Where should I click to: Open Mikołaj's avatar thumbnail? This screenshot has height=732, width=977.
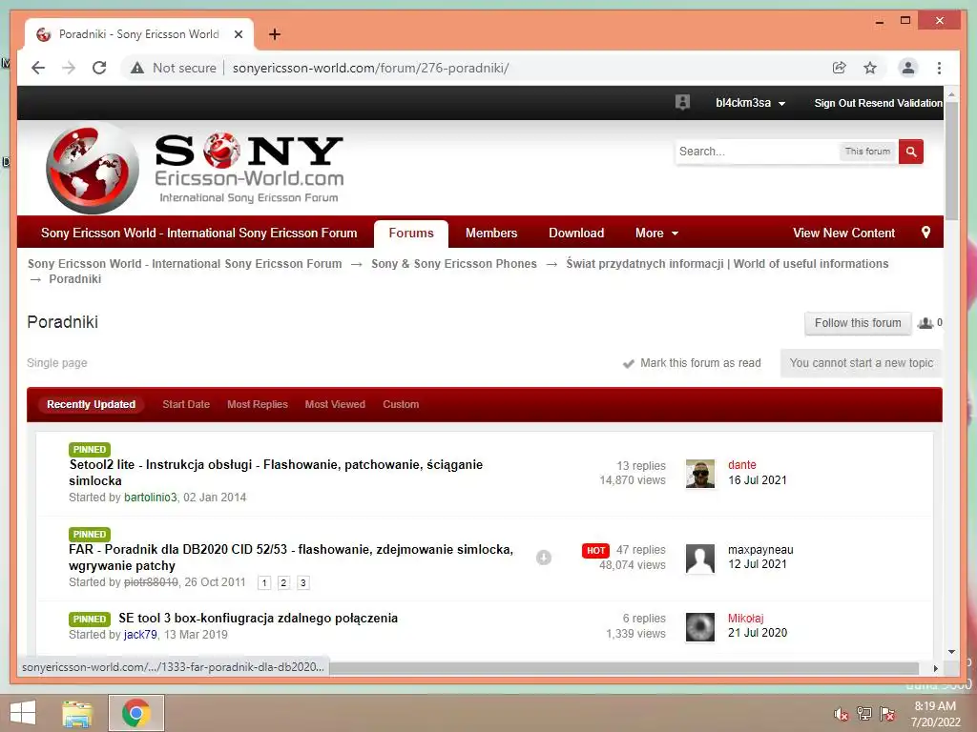(699, 627)
